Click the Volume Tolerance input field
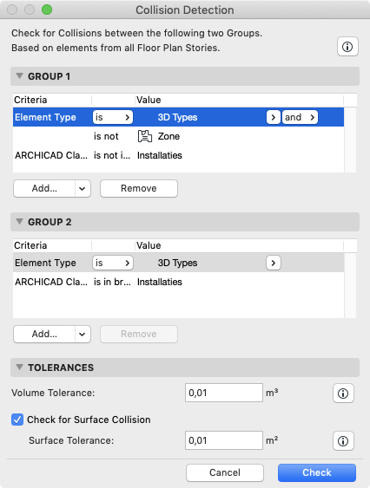The width and height of the screenshot is (370, 488). [224, 393]
